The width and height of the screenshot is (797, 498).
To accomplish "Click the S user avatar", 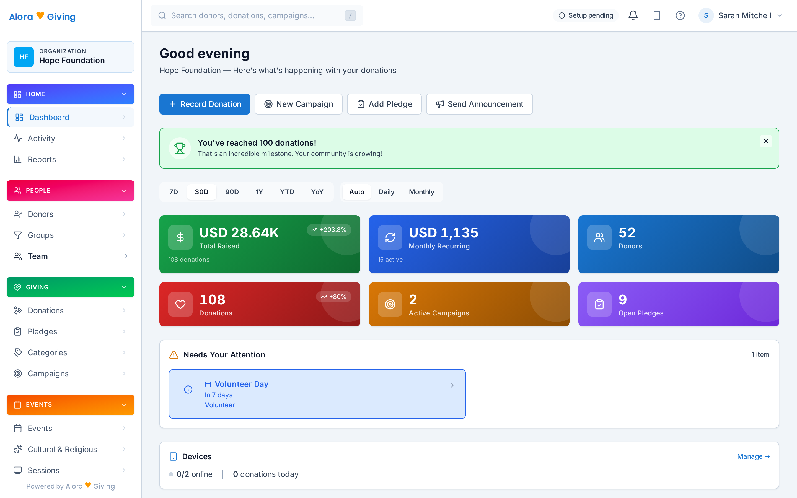I will click(x=706, y=15).
